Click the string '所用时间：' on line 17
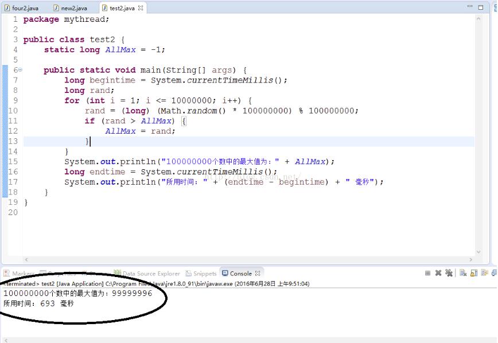Screen dimensions: 498x343 click(185, 182)
